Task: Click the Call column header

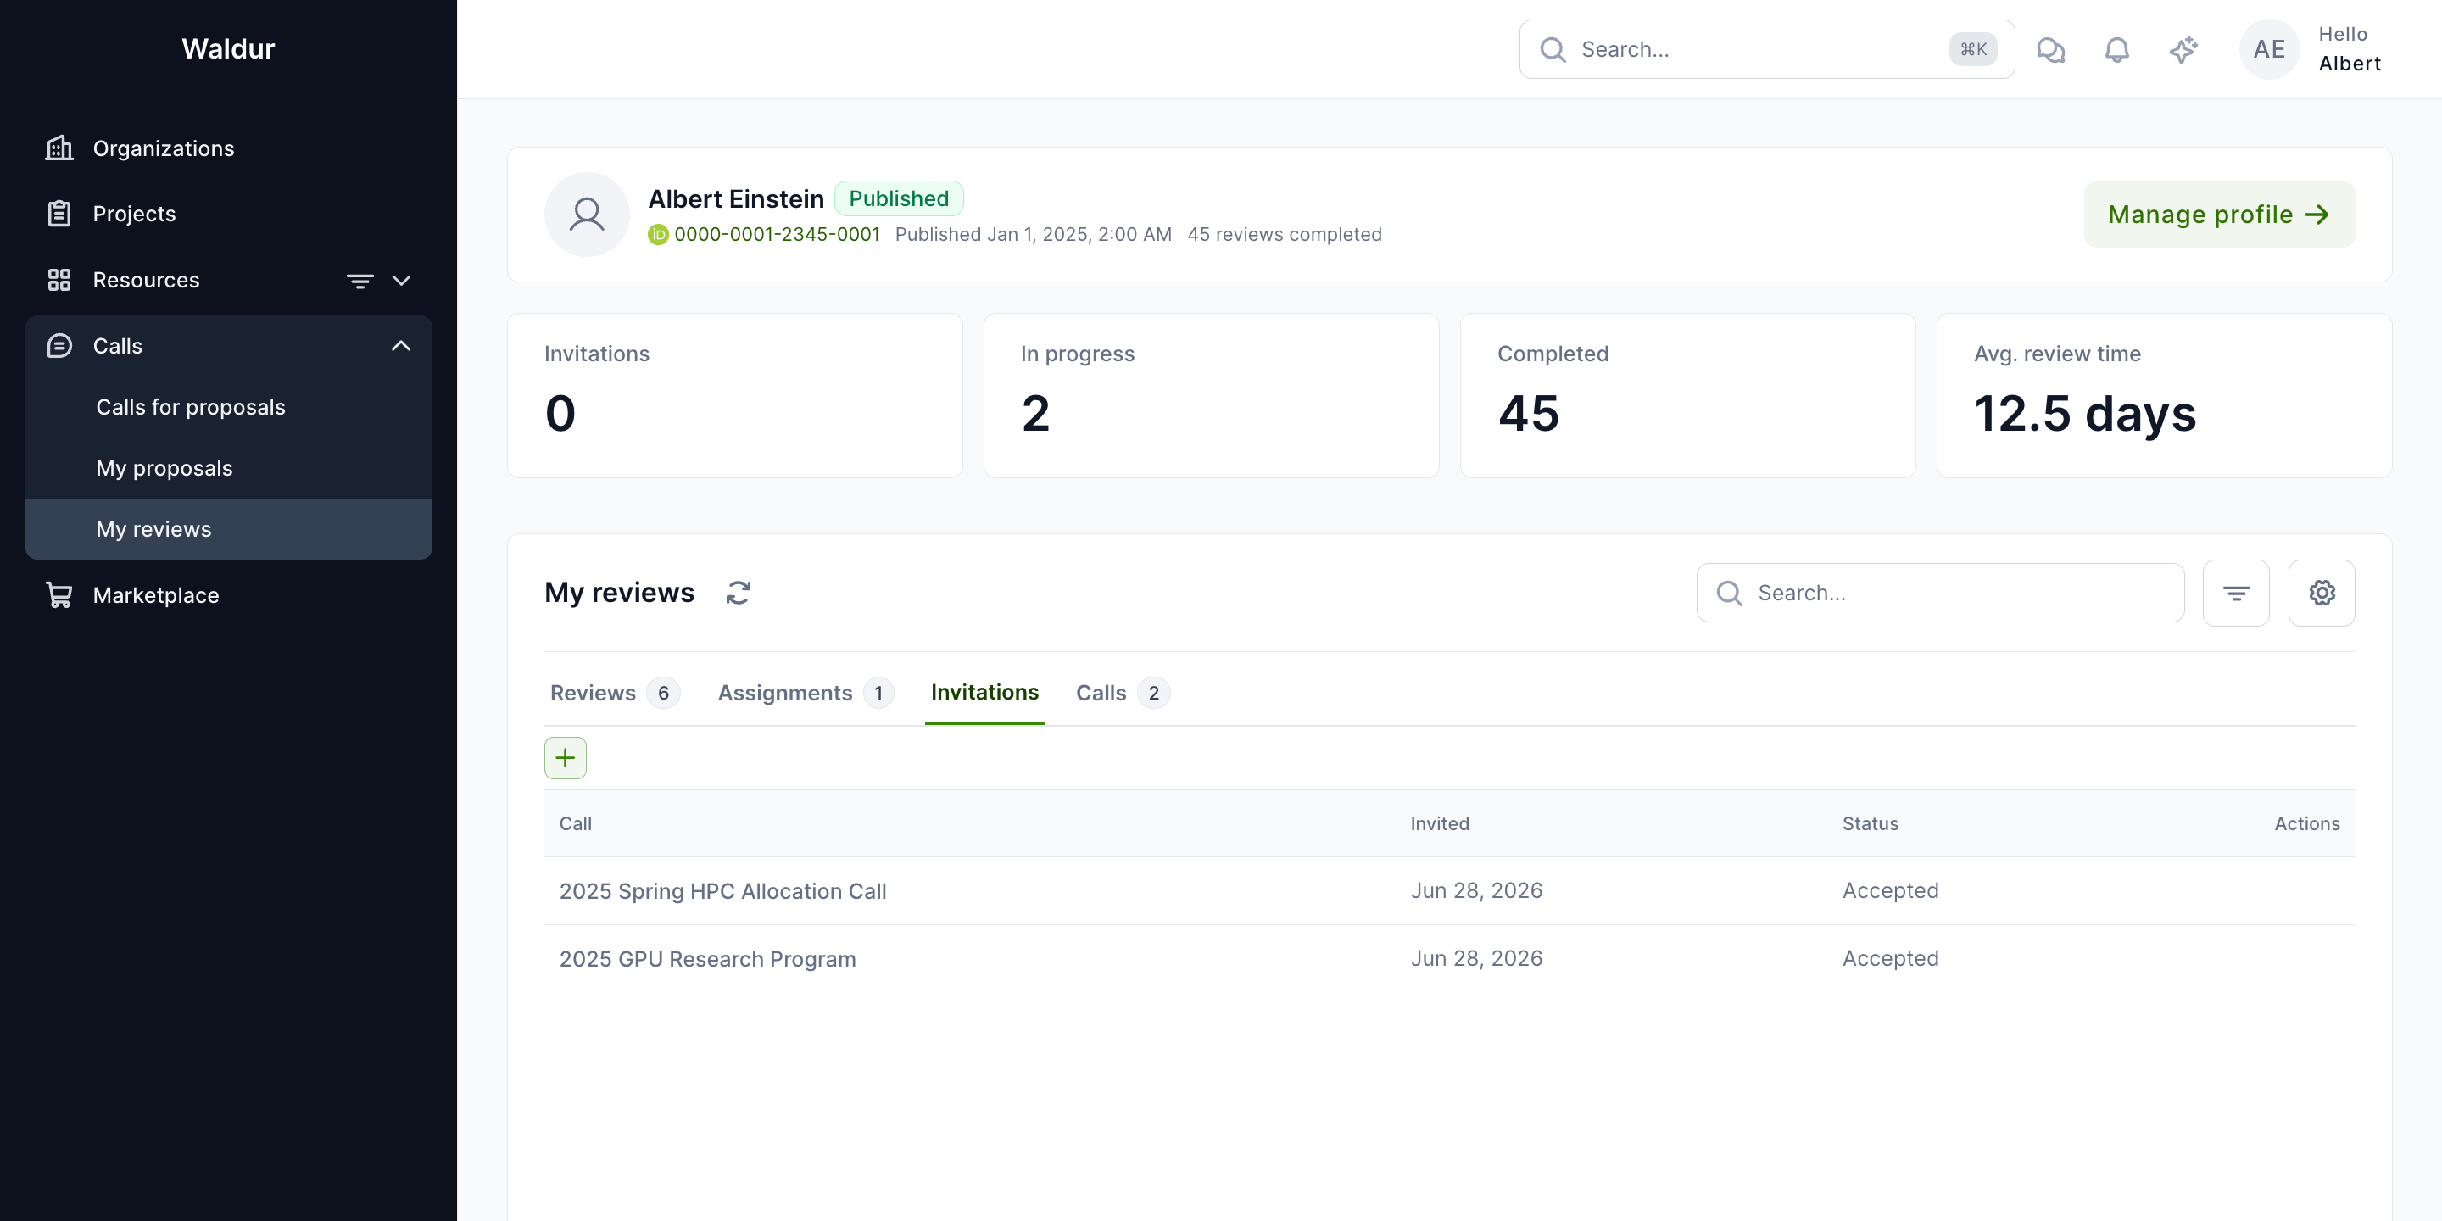Action: pos(575,824)
